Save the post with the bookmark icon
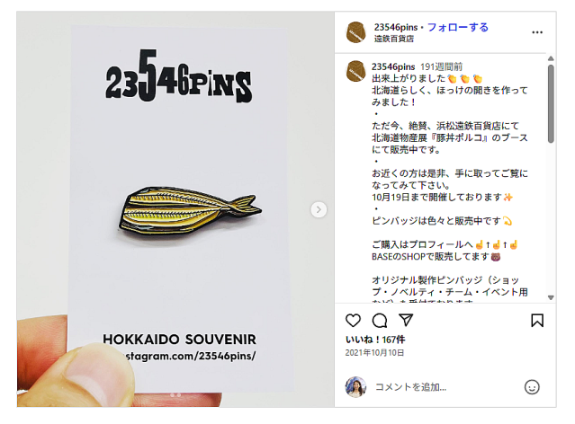575x424 pixels. coord(537,321)
